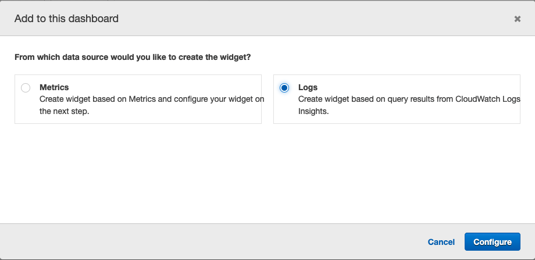Click the data source question heading
The image size is (535, 260).
coord(137,58)
